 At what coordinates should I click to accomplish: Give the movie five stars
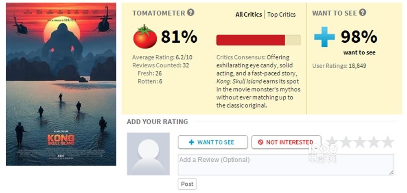[387, 142]
